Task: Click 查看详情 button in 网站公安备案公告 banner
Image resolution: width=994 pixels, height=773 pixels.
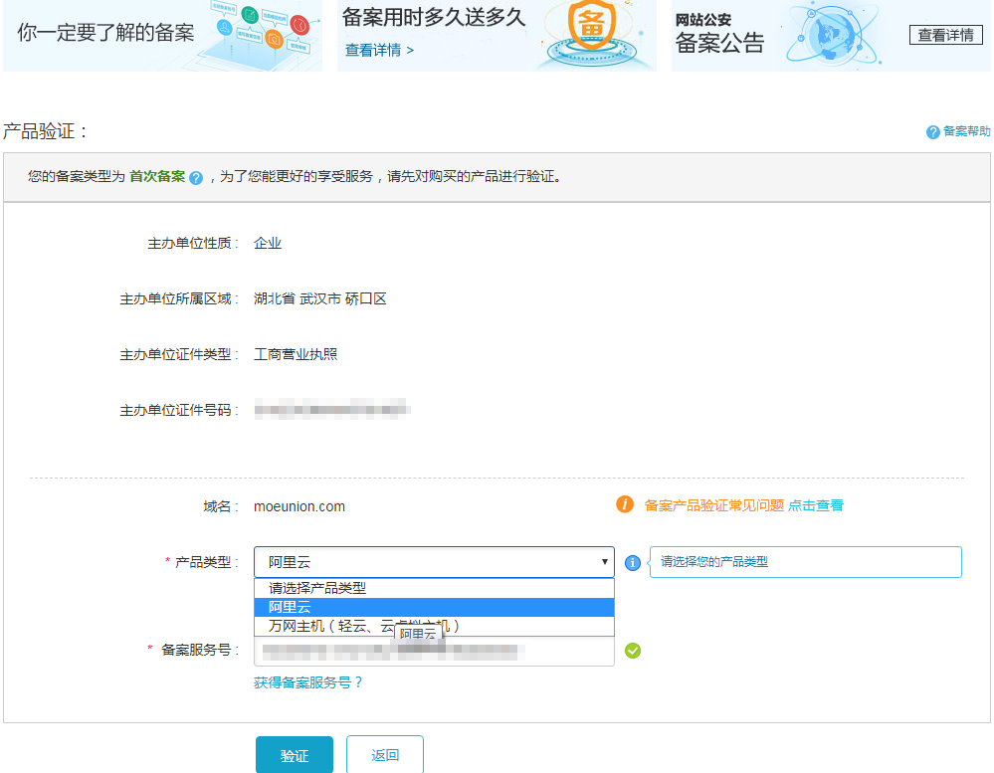Action: pyautogui.click(x=946, y=35)
